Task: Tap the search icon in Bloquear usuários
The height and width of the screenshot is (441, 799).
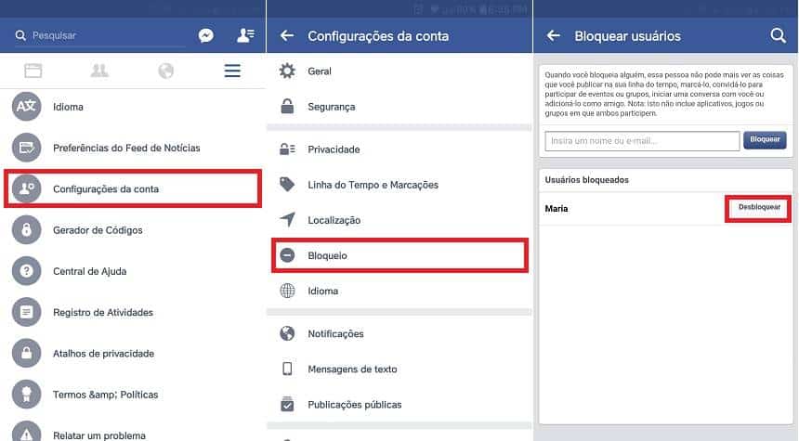Action: 779,35
